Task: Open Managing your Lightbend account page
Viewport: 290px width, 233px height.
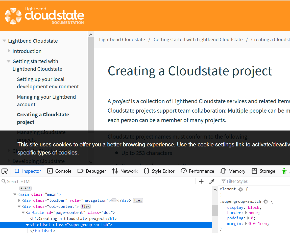Action: pyautogui.click(x=46, y=100)
